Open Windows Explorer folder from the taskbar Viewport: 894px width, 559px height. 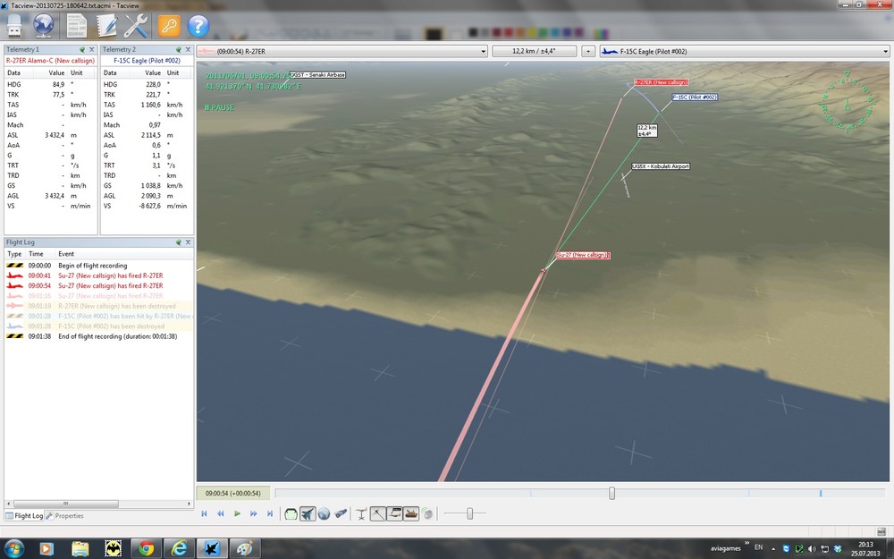point(80,549)
